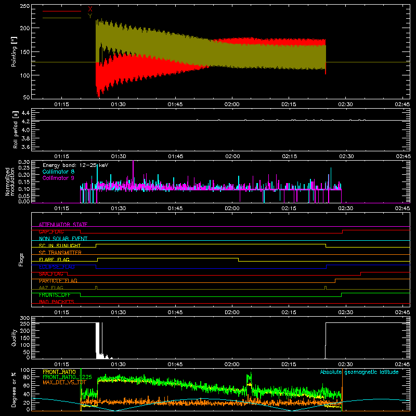Click the 250 tick value on Pointing axis
Image resolution: width=416 pixels, height=416 pixels.
coord(25,6)
